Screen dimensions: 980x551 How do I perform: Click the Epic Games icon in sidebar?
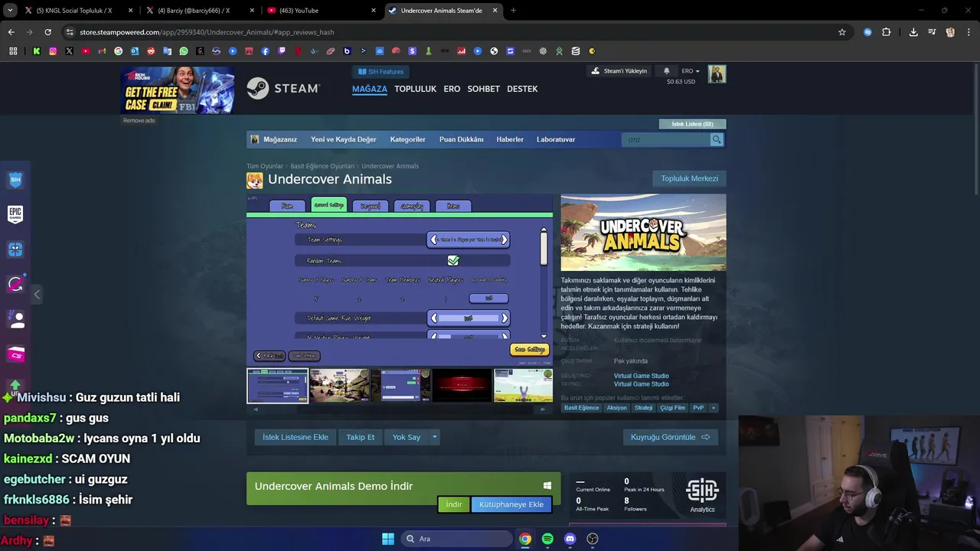[x=15, y=214]
